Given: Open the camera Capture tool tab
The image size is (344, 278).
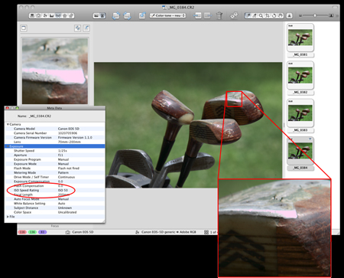Looking at the screenshot, I should click(x=38, y=16).
